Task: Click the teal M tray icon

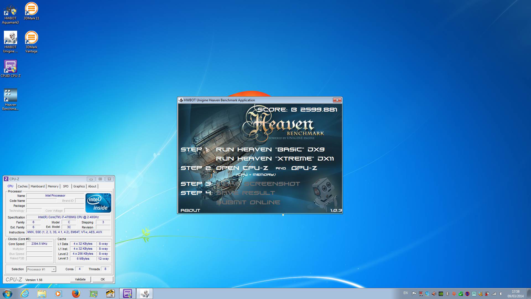Action: pyautogui.click(x=474, y=294)
